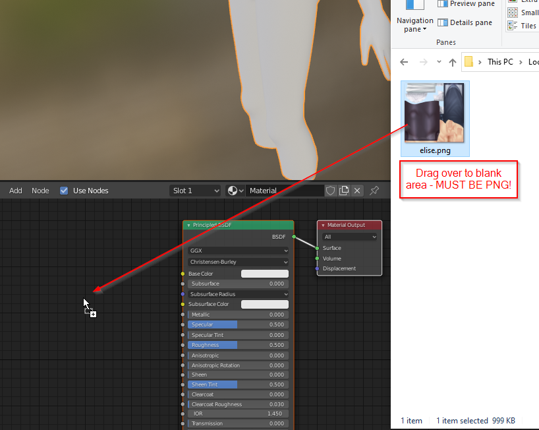Click the Transmission value field
This screenshot has height=430, width=539.
tap(239, 423)
